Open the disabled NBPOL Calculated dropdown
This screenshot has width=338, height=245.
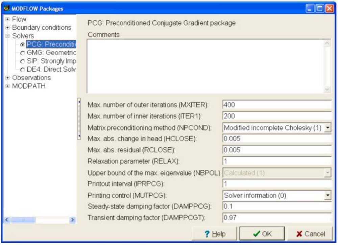tap(328, 173)
